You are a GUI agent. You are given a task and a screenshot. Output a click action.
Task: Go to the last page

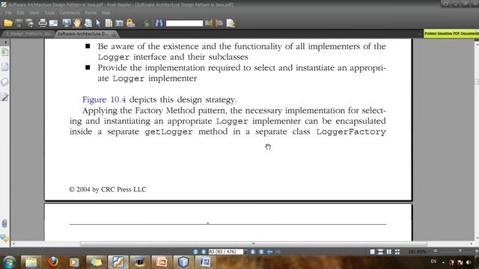[x=261, y=252]
